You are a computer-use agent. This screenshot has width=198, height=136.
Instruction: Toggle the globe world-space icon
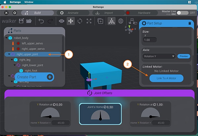click(121, 21)
